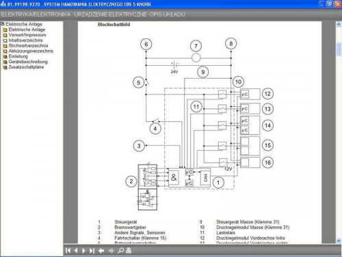Click the next page arrow icon
Viewport: 342px width, 257px height.
(x=83, y=251)
